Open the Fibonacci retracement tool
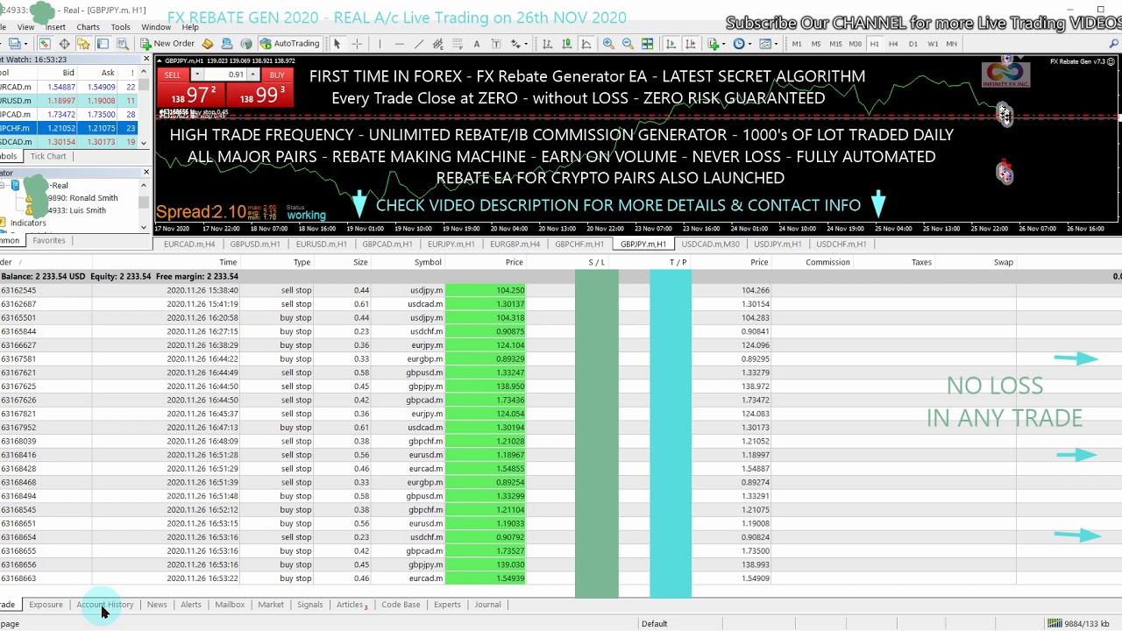Viewport: 1122px width, 631px height. 457,44
